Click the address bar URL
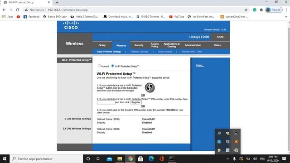 point(68,10)
